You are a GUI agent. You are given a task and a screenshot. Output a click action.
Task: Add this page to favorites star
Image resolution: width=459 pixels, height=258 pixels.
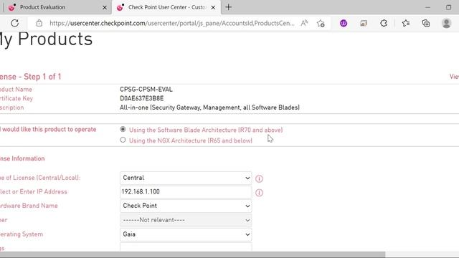click(x=321, y=23)
